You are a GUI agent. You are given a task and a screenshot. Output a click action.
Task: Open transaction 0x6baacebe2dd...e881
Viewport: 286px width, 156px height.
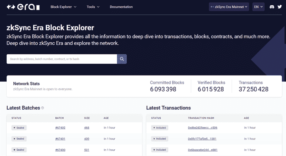203,150
